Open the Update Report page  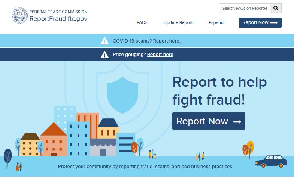pyautogui.click(x=178, y=22)
